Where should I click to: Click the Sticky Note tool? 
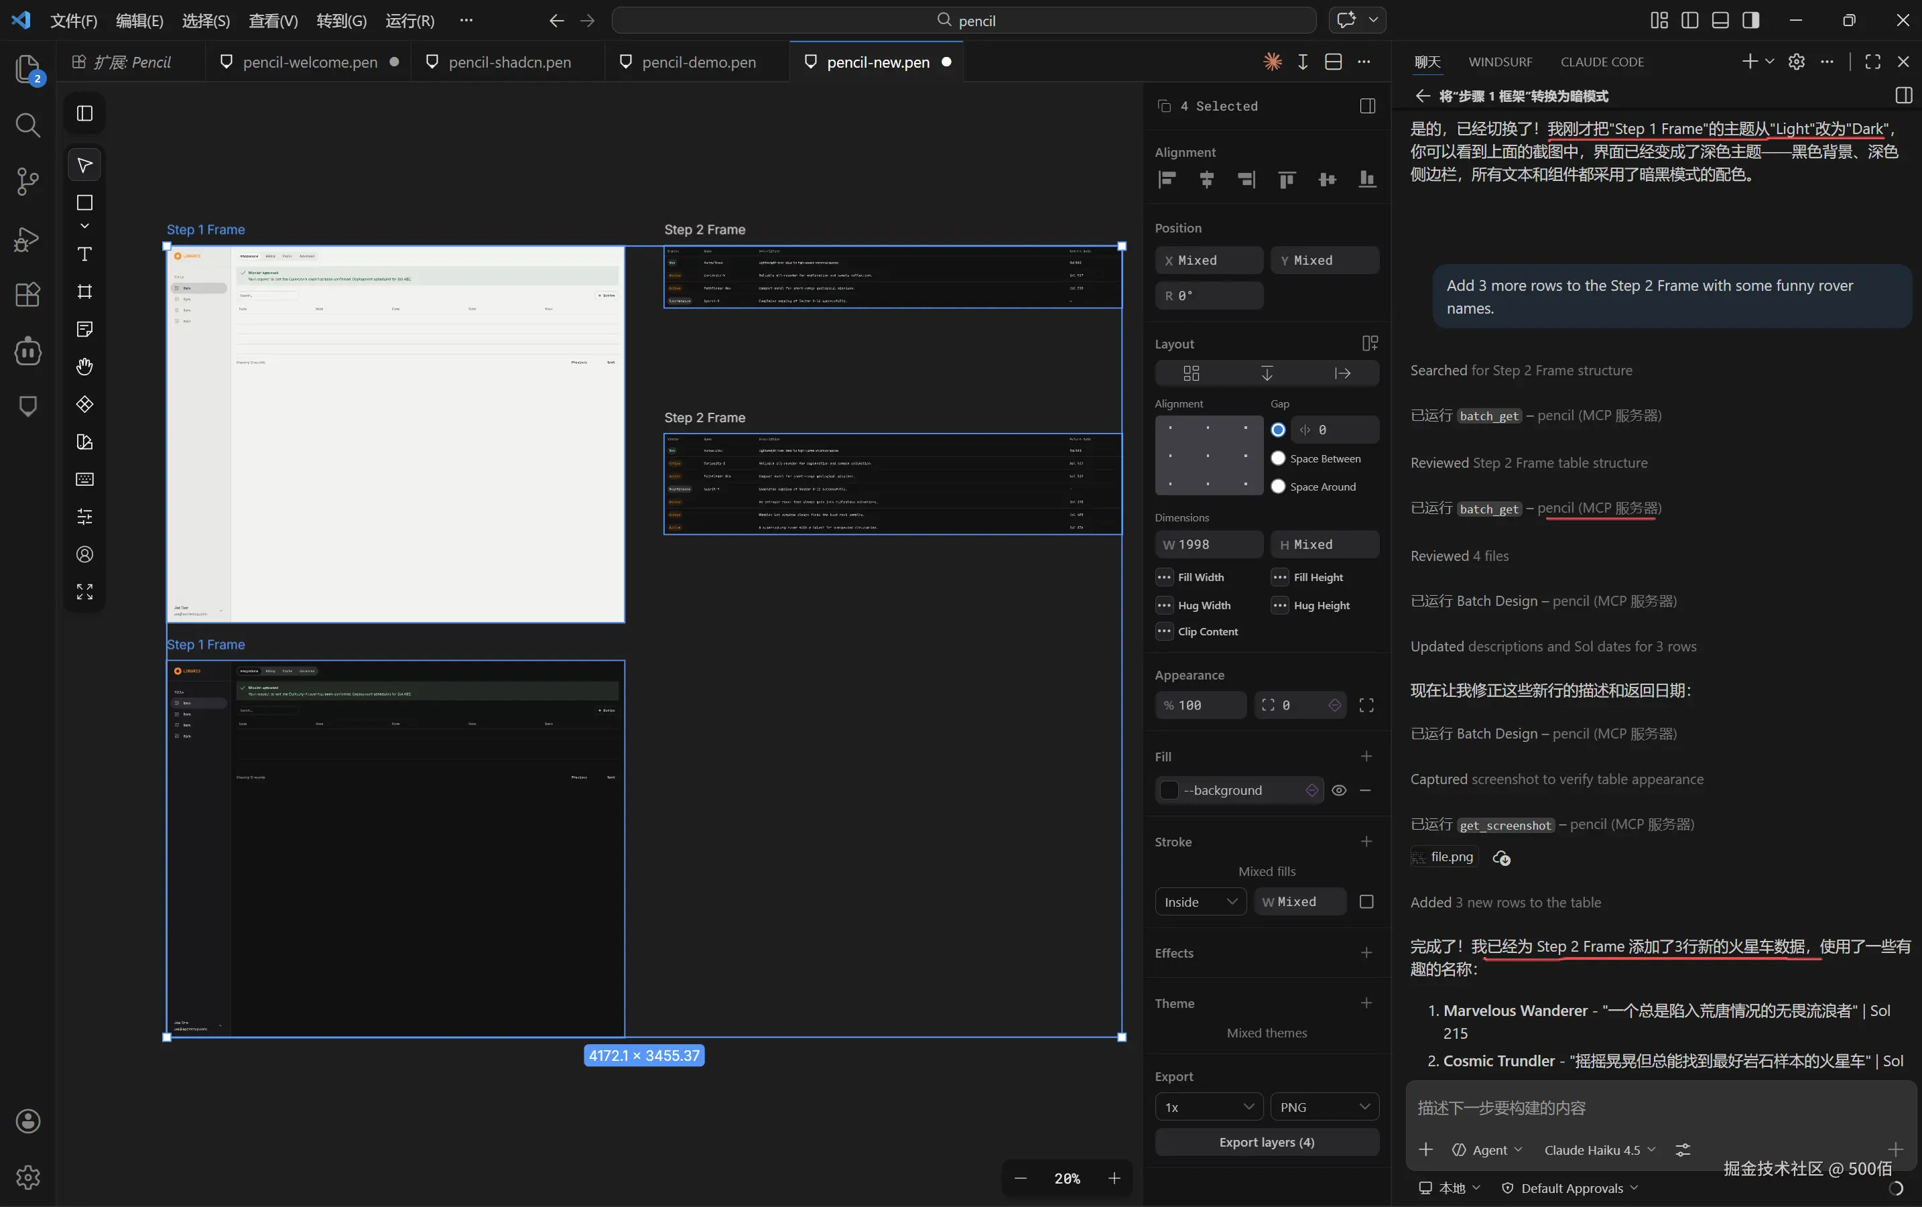(x=84, y=329)
